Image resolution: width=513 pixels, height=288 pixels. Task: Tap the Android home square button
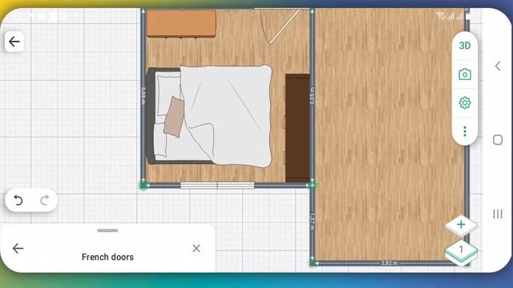[x=498, y=140]
